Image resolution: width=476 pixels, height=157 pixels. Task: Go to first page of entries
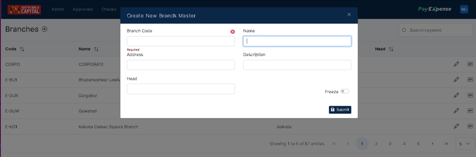click(x=334, y=144)
